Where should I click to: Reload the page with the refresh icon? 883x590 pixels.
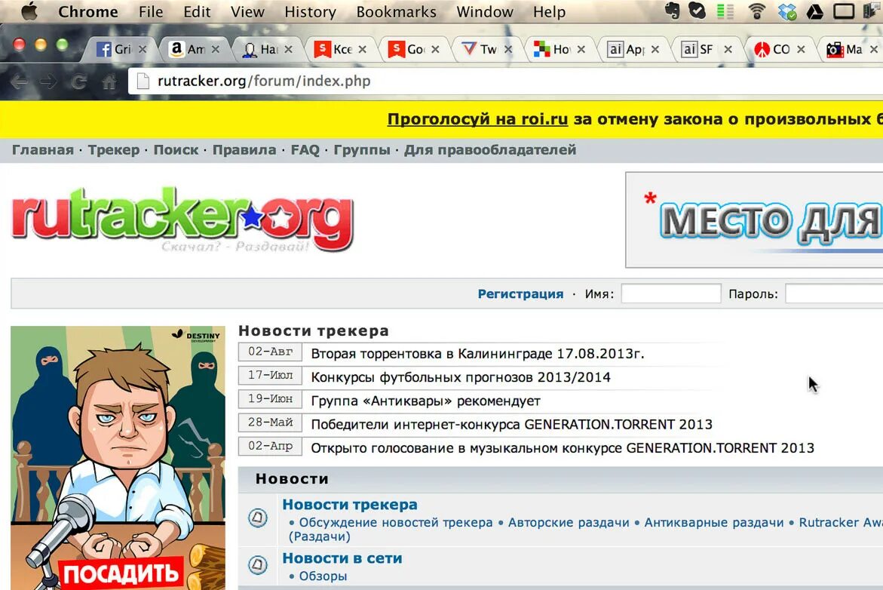click(79, 82)
